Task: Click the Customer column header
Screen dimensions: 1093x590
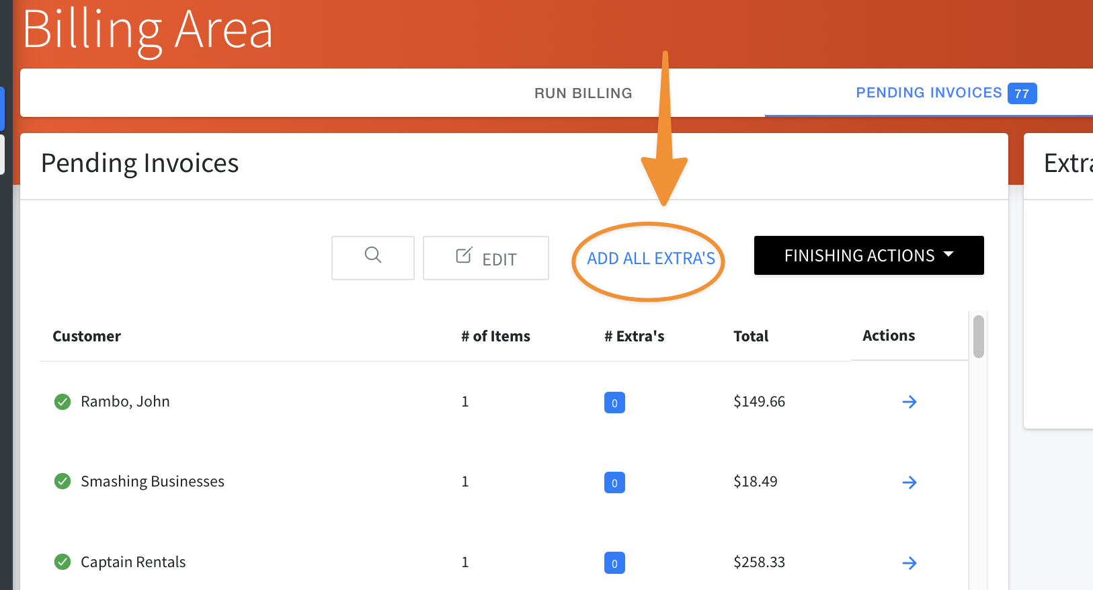Action: pyautogui.click(x=87, y=336)
